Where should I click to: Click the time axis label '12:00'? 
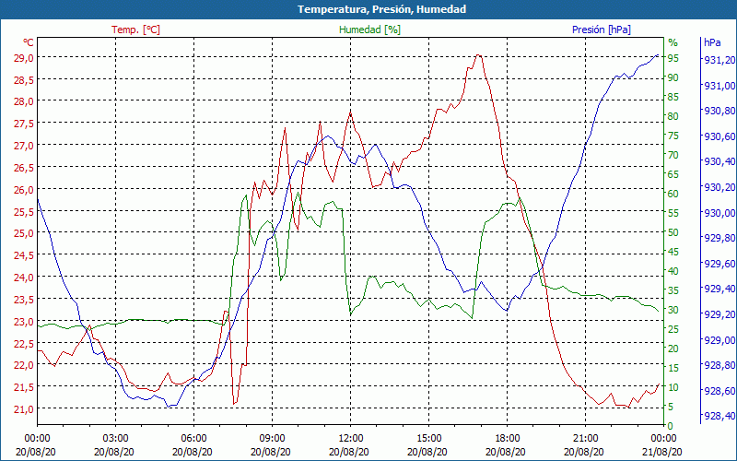point(350,440)
